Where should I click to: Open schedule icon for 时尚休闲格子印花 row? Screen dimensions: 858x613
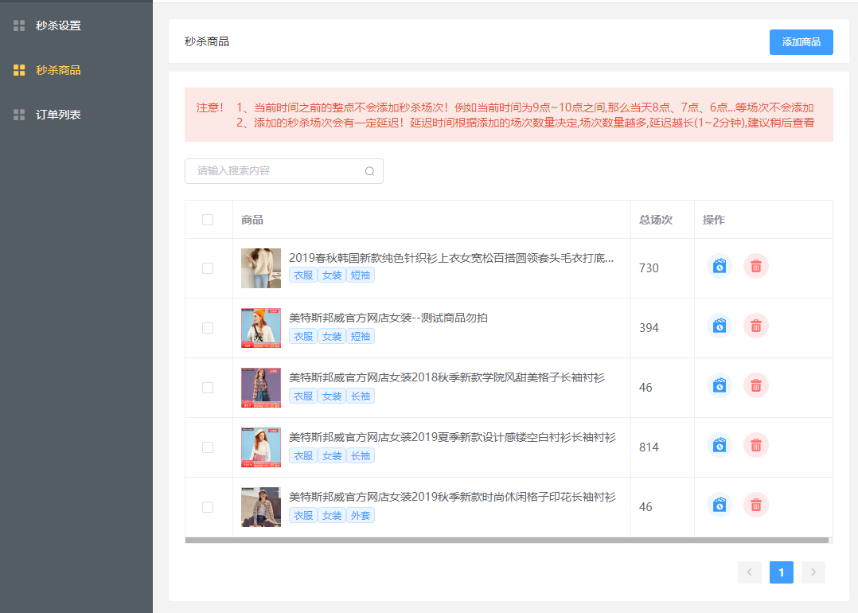click(720, 505)
